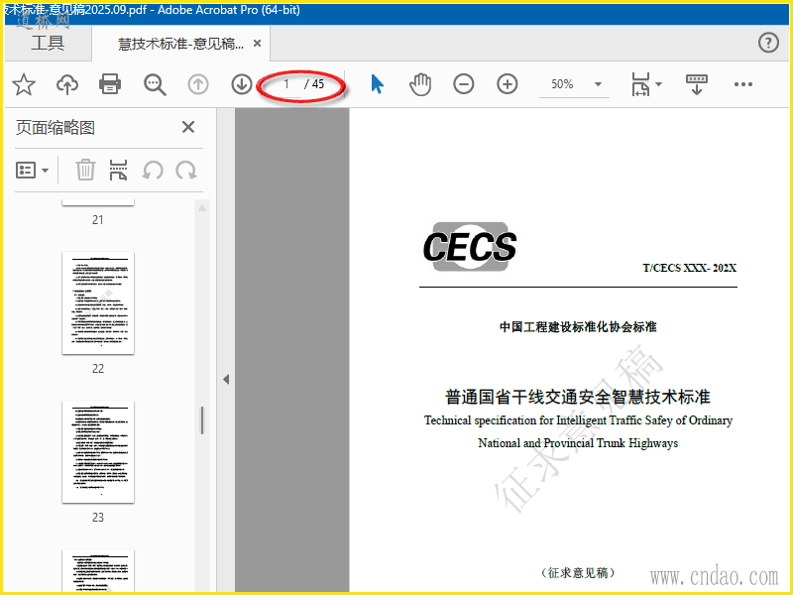Screen dimensions: 793x595
Task: Go to previous page arrow
Action: [x=198, y=84]
